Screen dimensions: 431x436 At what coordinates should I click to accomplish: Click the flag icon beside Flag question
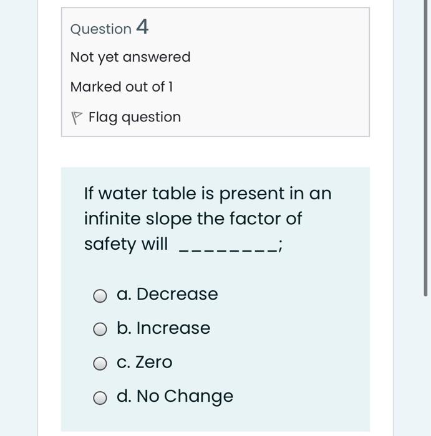point(77,118)
